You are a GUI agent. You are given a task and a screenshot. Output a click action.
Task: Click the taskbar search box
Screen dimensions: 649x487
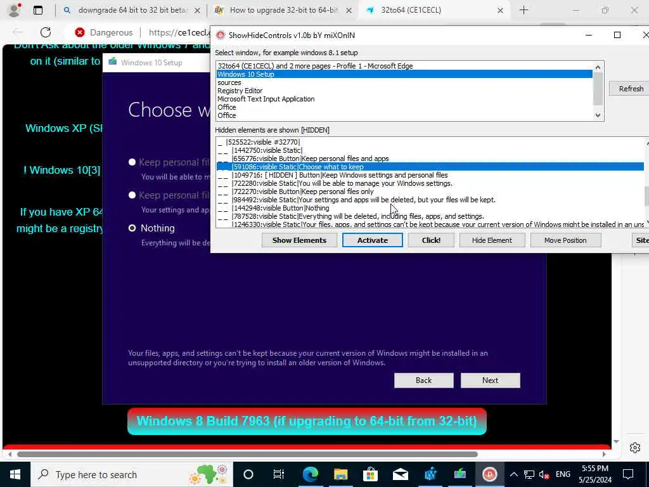click(132, 474)
